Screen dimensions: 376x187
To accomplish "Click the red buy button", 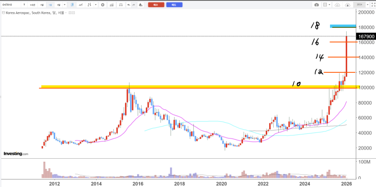I will pyautogui.click(x=156, y=5).
